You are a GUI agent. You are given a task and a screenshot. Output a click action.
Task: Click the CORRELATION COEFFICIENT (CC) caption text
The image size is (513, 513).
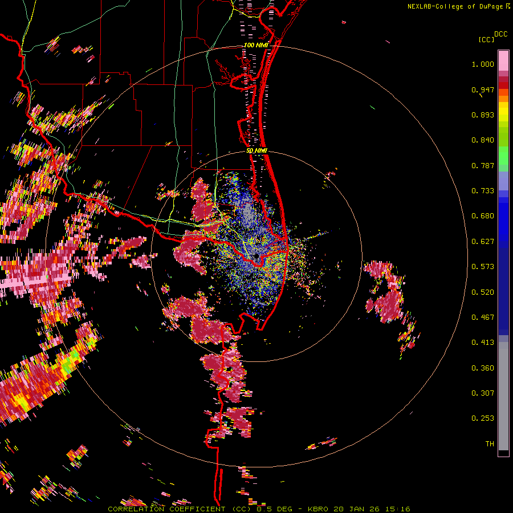180,509
